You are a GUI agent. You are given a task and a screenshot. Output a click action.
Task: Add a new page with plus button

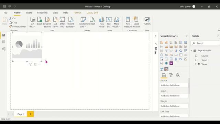(x=30, y=114)
